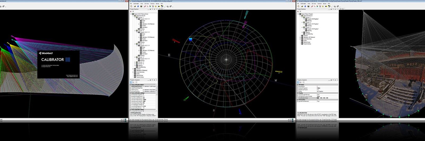Image resolution: width=425 pixels, height=141 pixels.
Task: Select VideoChannels (3) in right window tree
Action: coord(308,16)
